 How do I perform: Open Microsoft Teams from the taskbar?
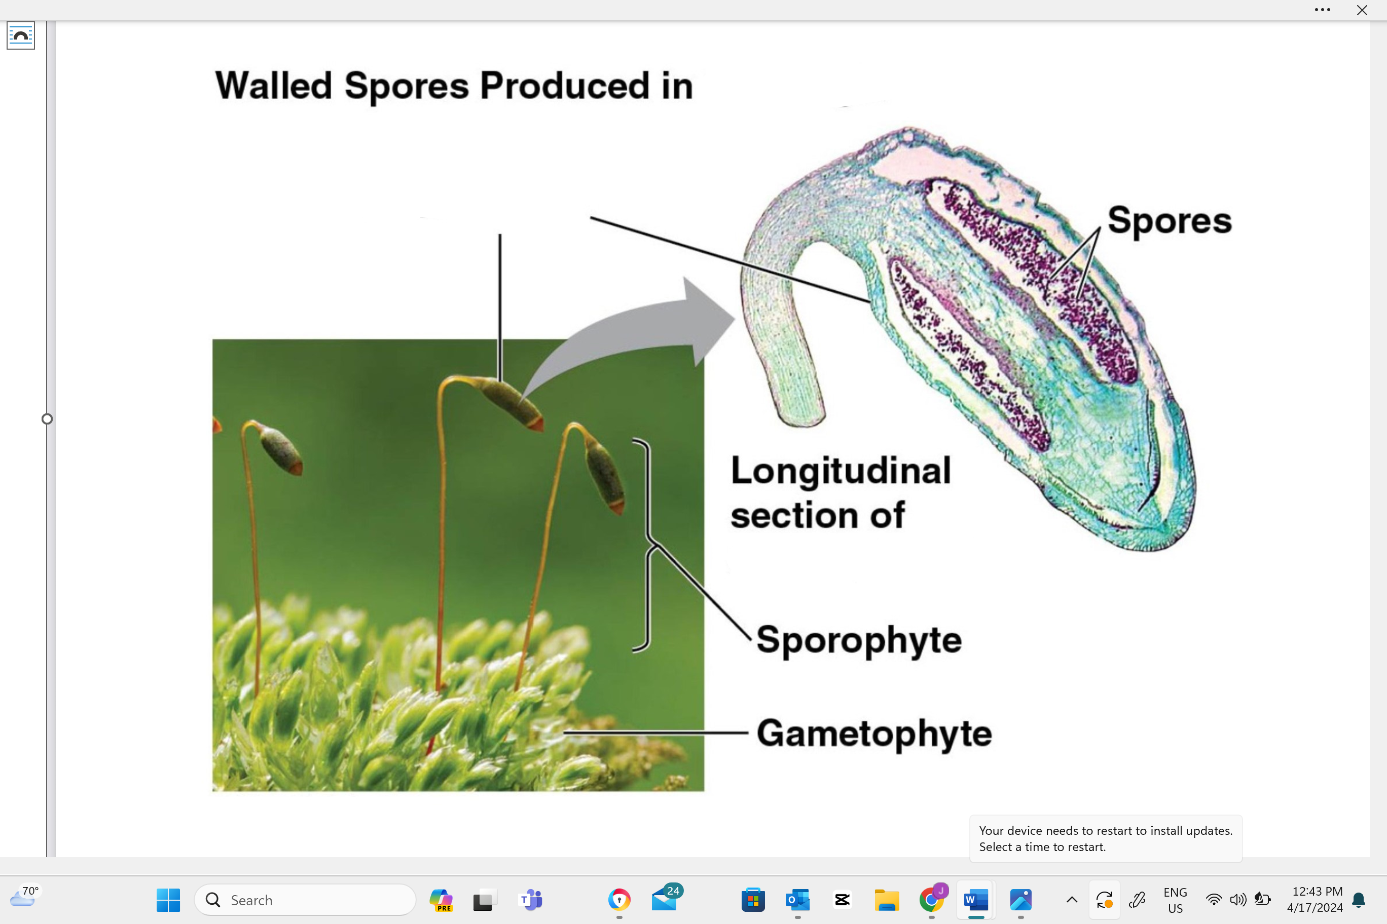coord(531,900)
